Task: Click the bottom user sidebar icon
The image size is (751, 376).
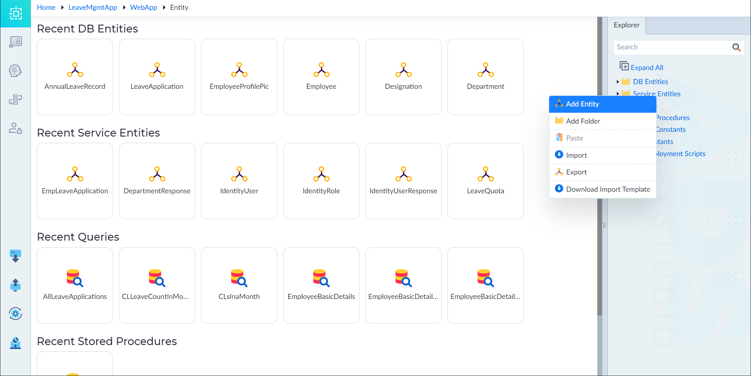Action: coord(15,343)
